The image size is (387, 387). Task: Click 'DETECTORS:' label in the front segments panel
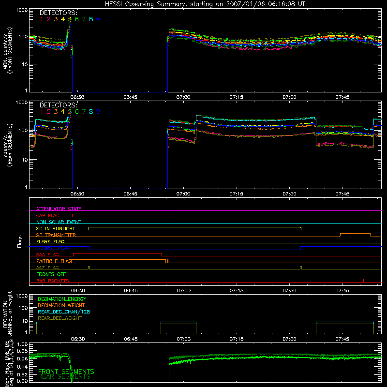[x=59, y=13]
